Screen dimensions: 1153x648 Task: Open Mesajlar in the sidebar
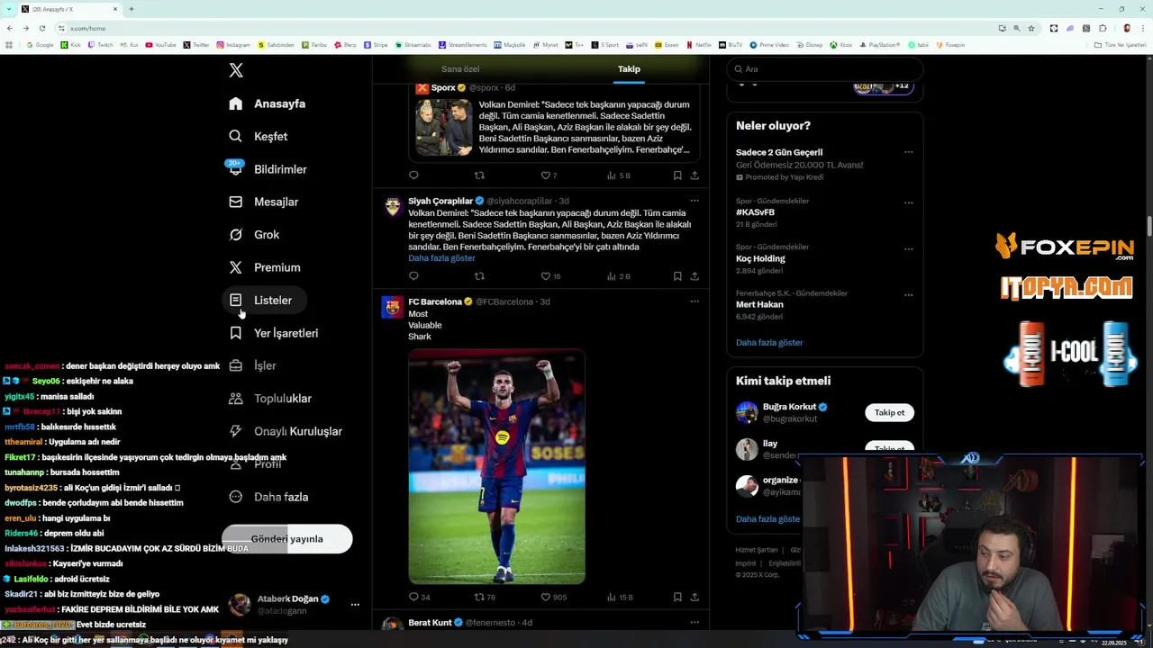click(263, 202)
